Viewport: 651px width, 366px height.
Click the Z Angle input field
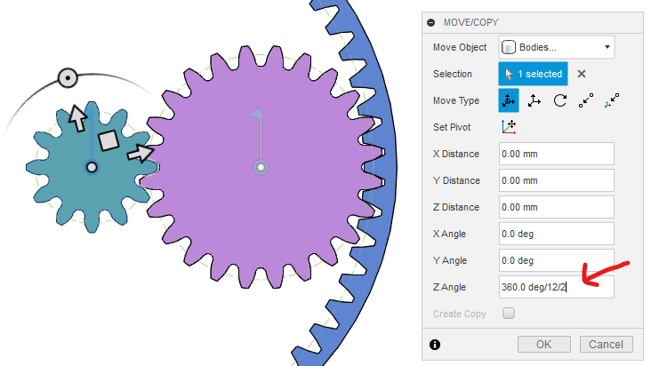(x=557, y=287)
